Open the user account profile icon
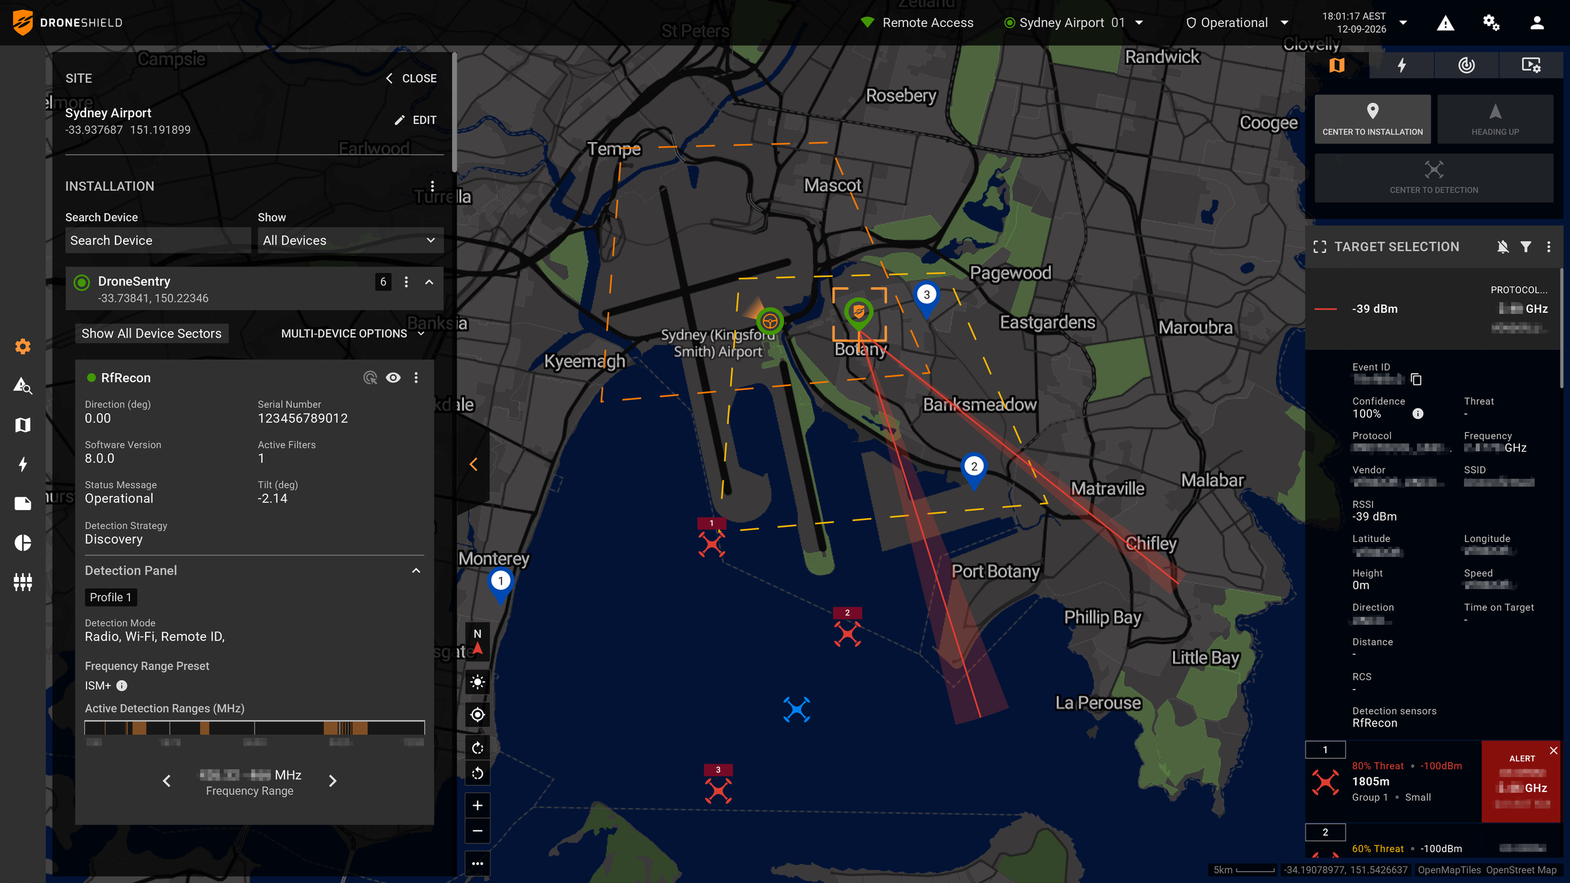Screen dimensions: 1570x883 point(1537,23)
